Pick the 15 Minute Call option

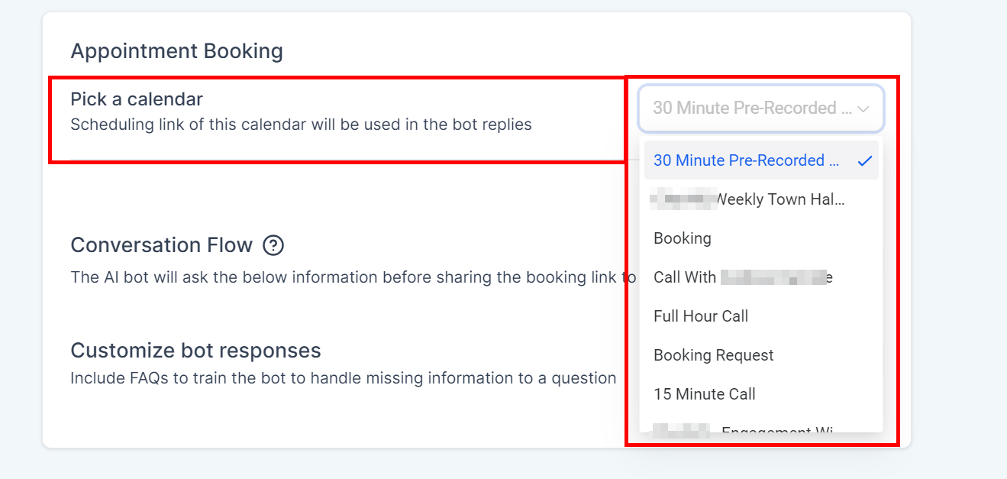(705, 394)
